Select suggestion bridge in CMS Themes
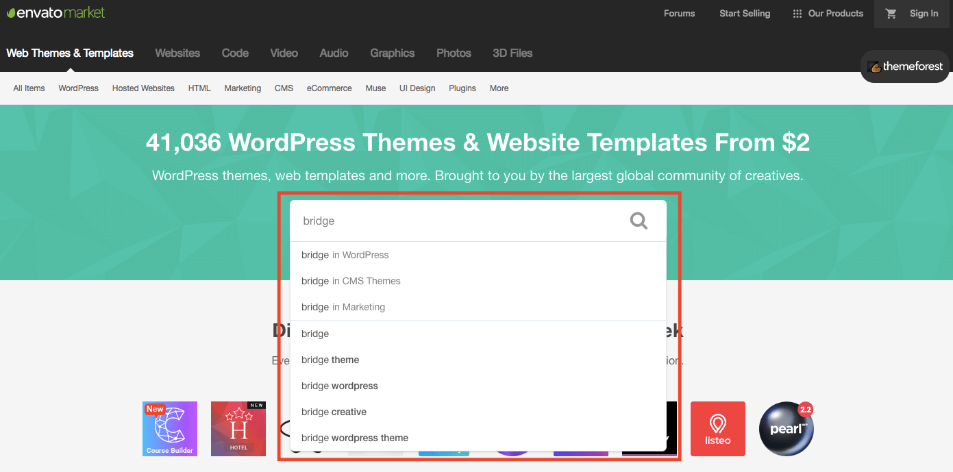 pyautogui.click(x=478, y=281)
